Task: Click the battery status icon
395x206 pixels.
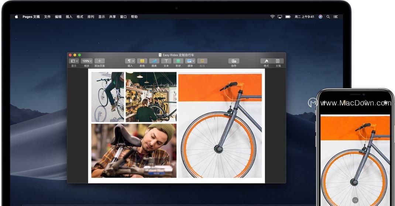Action: coord(288,17)
